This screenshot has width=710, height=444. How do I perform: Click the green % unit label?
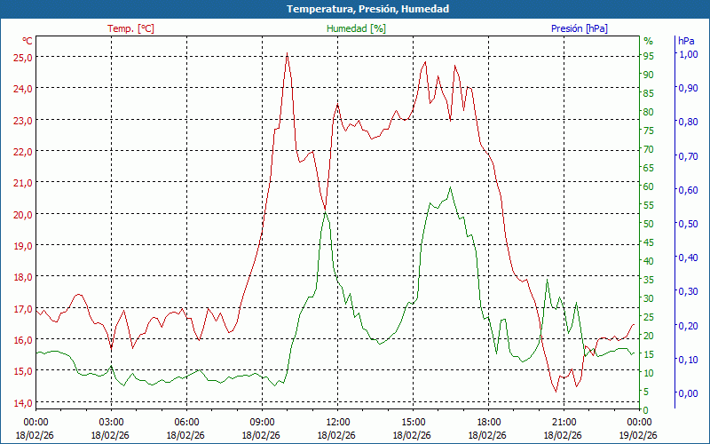tap(648, 41)
